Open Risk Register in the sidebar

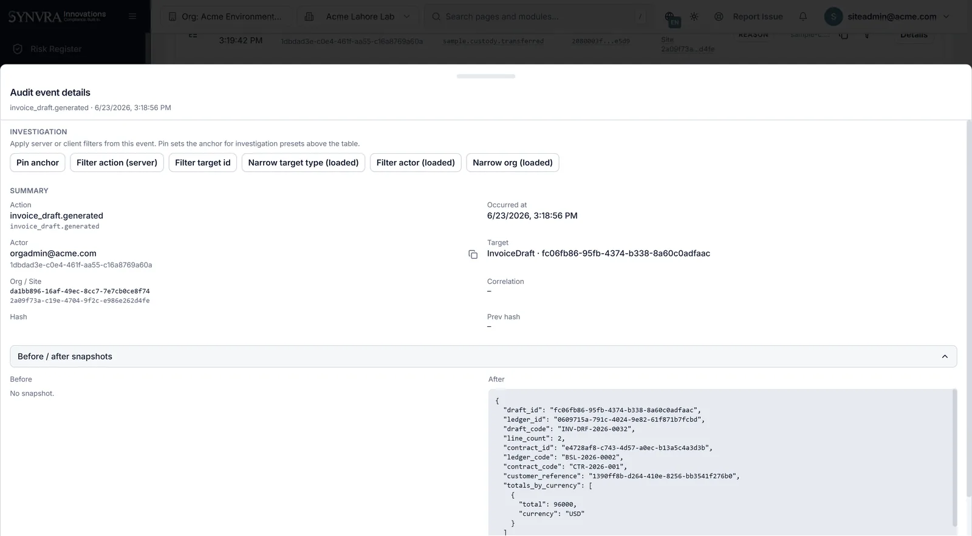coord(56,49)
